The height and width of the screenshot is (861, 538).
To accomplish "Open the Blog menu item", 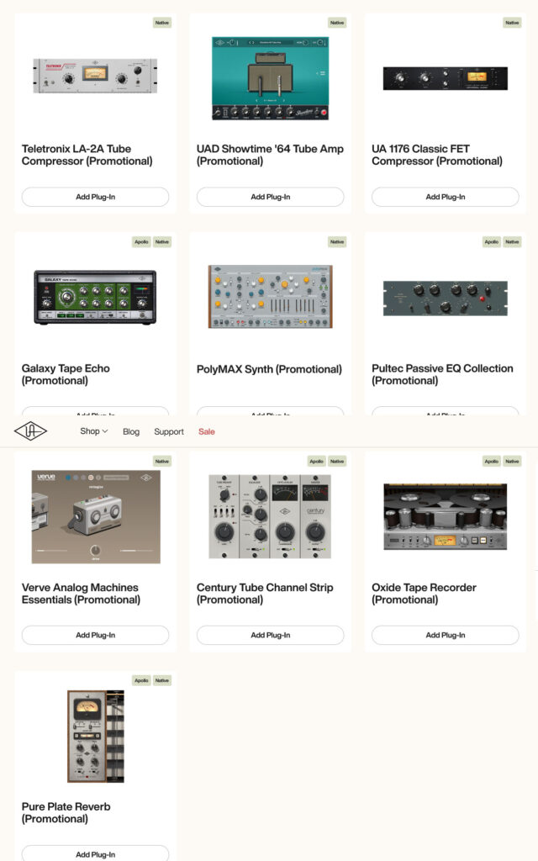I will (131, 431).
